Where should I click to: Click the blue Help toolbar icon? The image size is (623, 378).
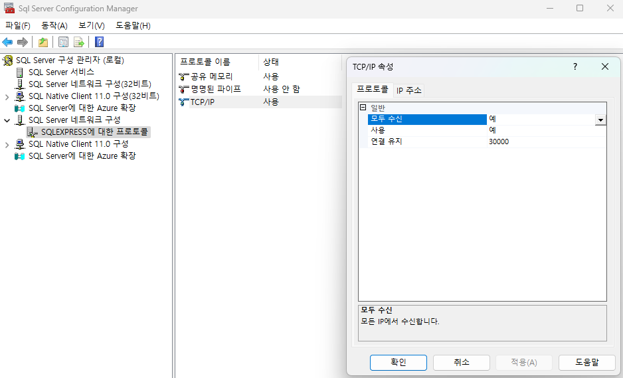[100, 42]
